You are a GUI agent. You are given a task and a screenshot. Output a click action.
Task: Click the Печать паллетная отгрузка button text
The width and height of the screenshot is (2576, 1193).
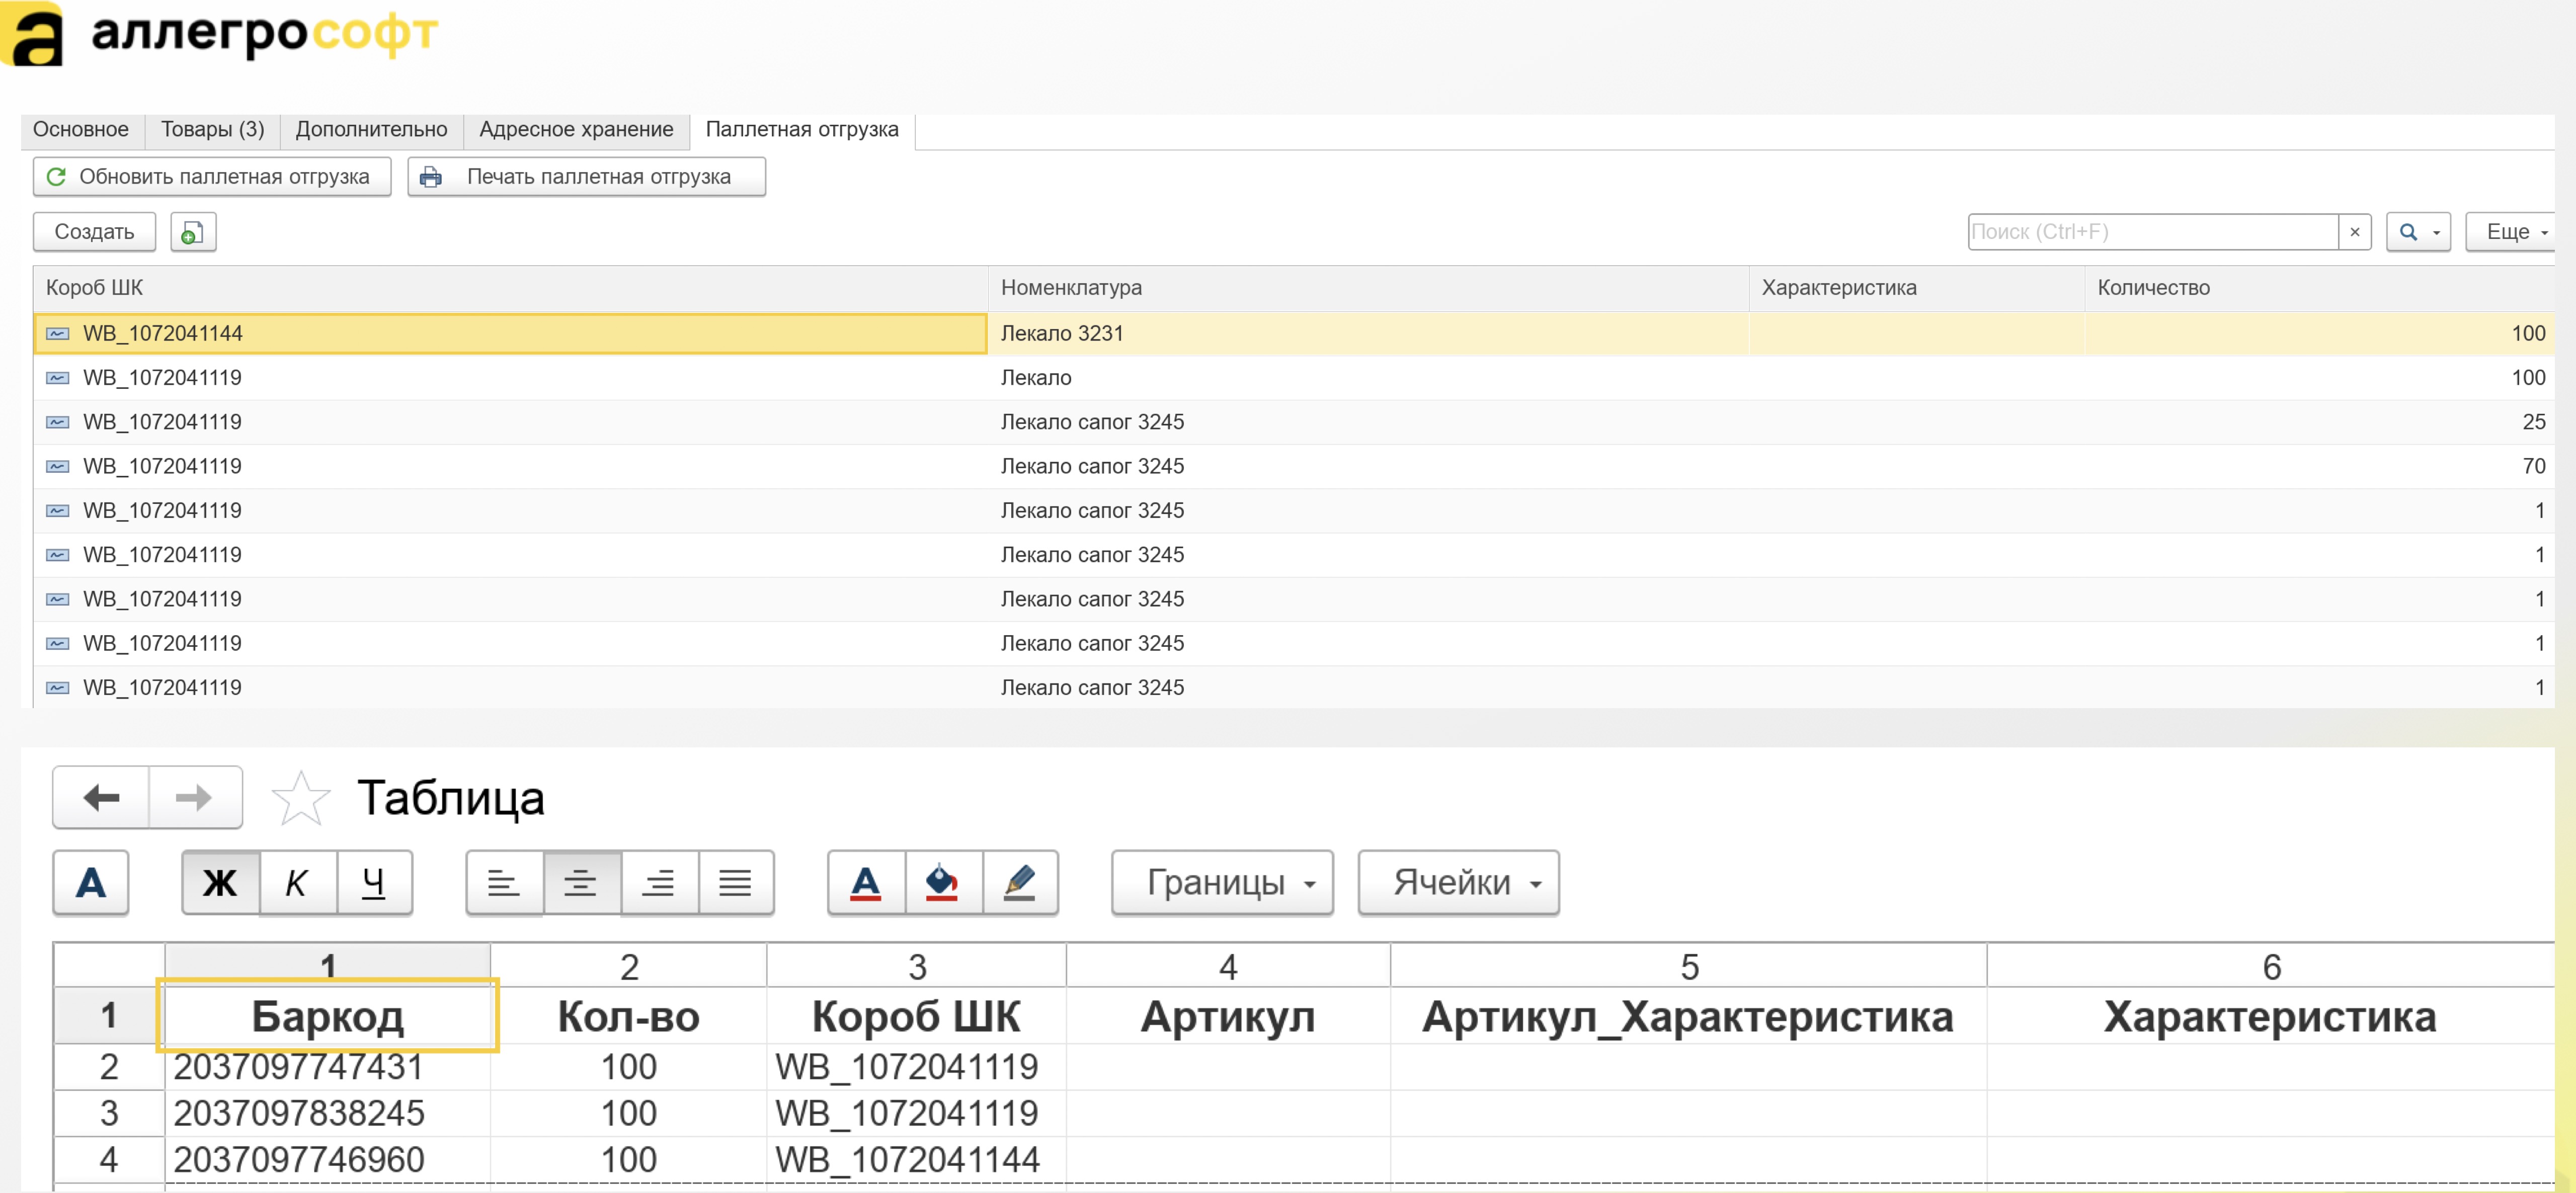[x=599, y=177]
